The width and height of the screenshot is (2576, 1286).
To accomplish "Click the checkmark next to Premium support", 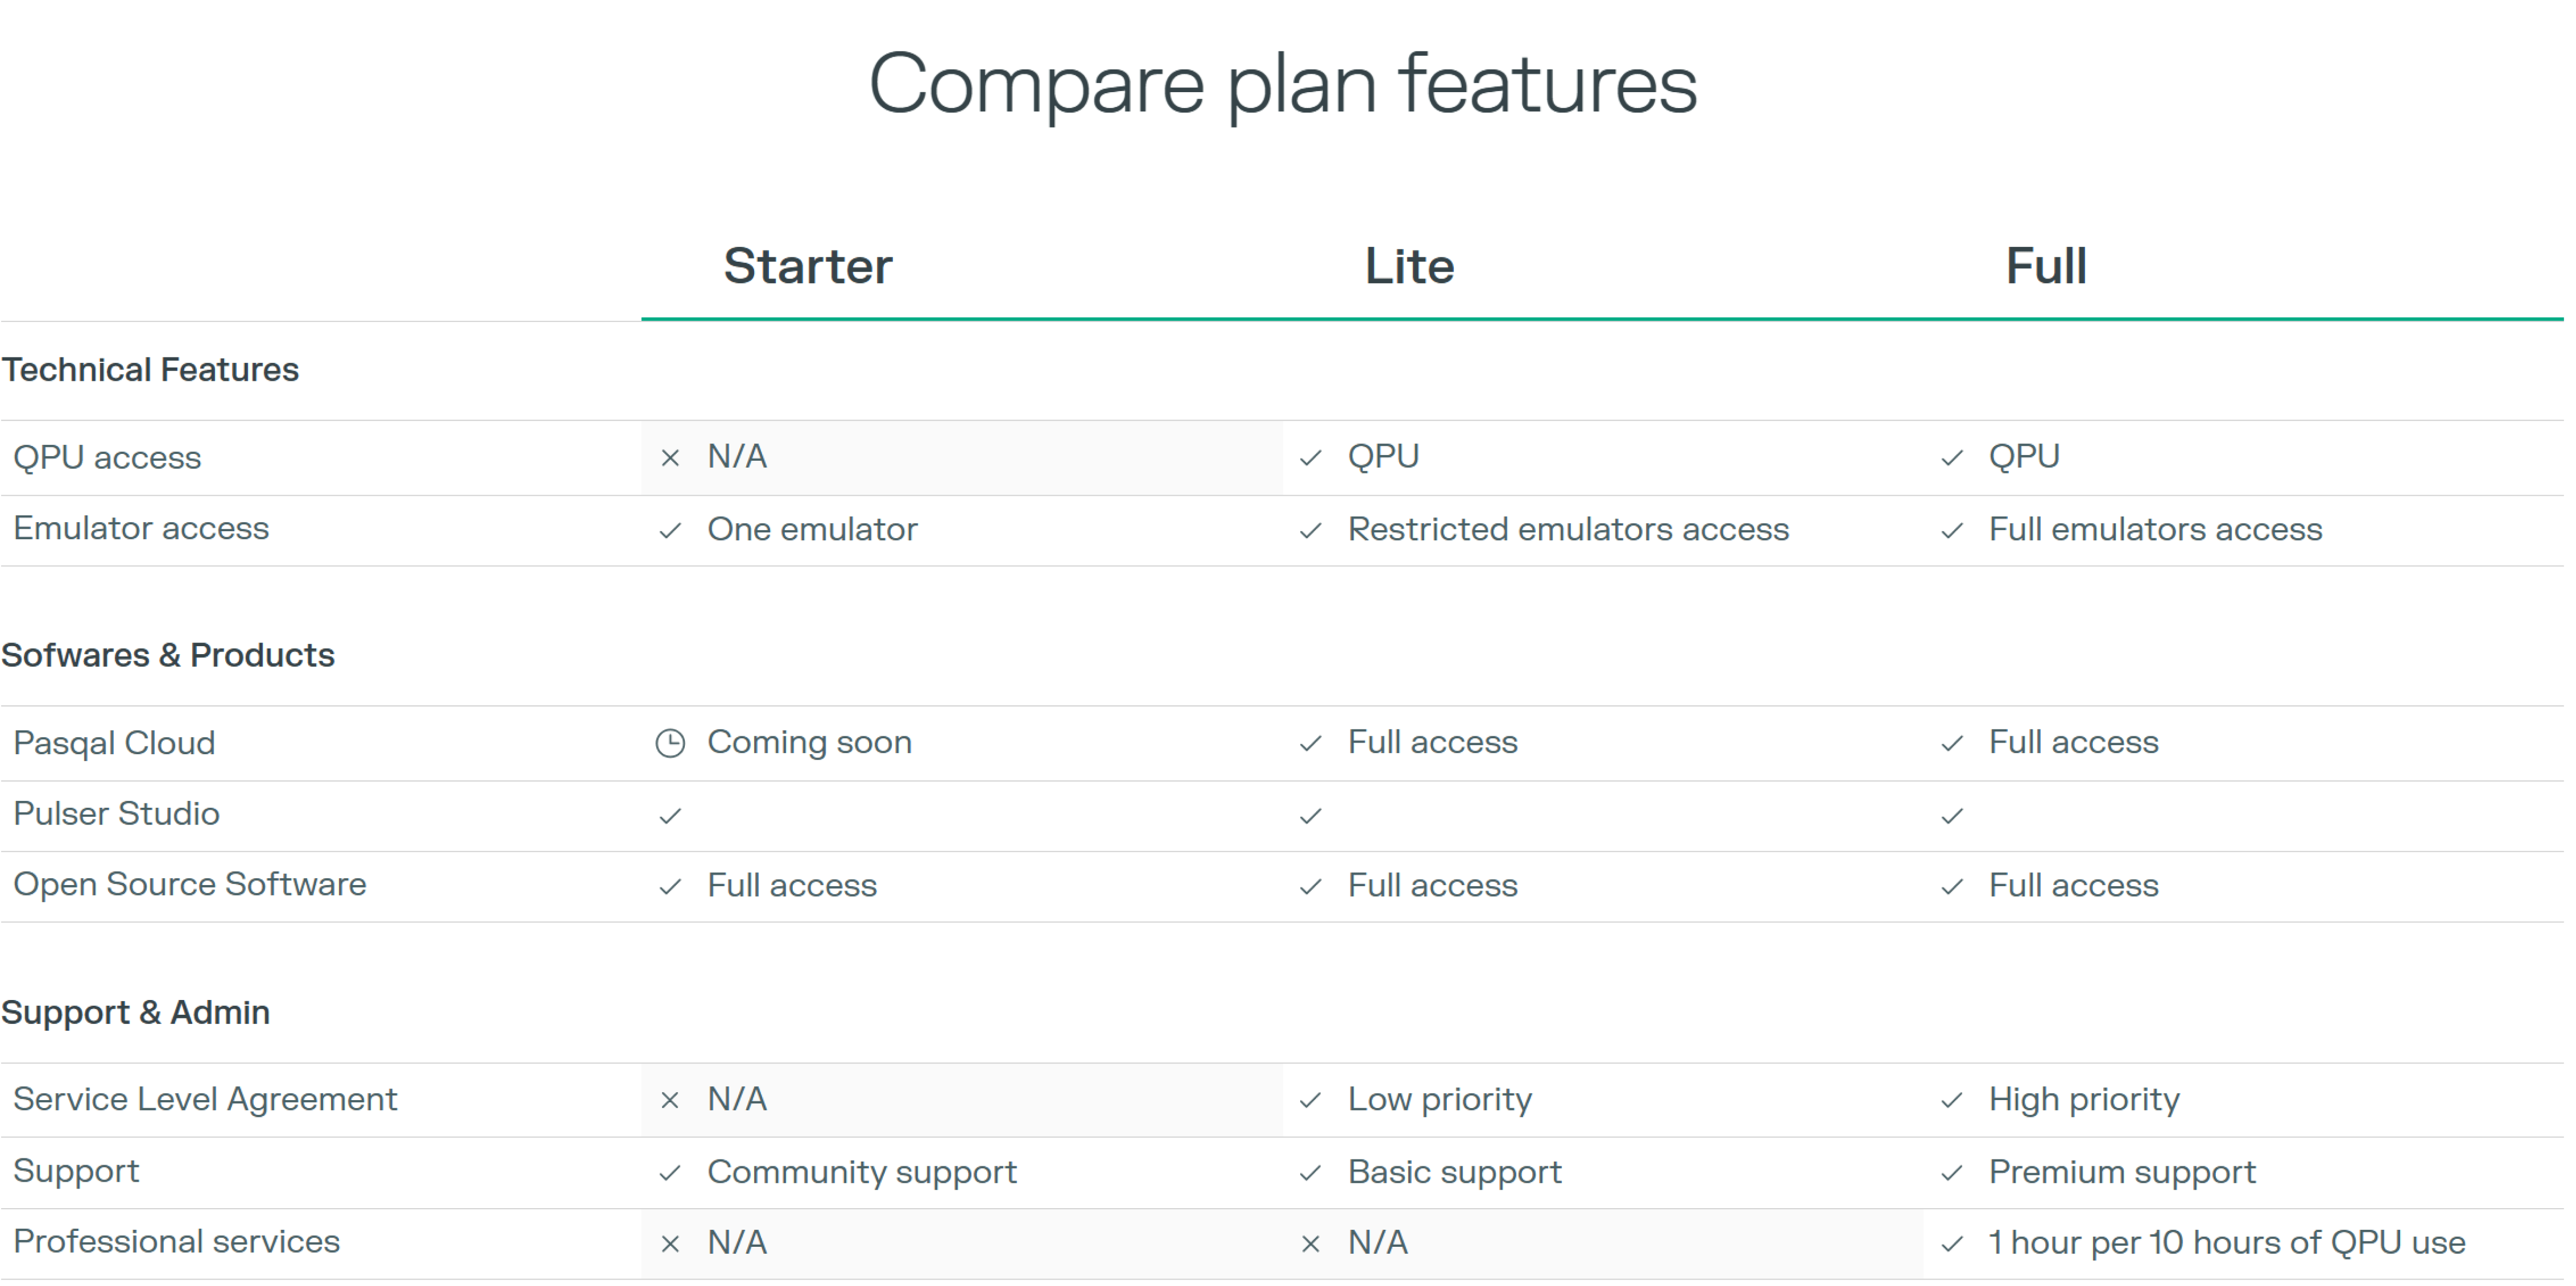I will pyautogui.click(x=1951, y=1173).
